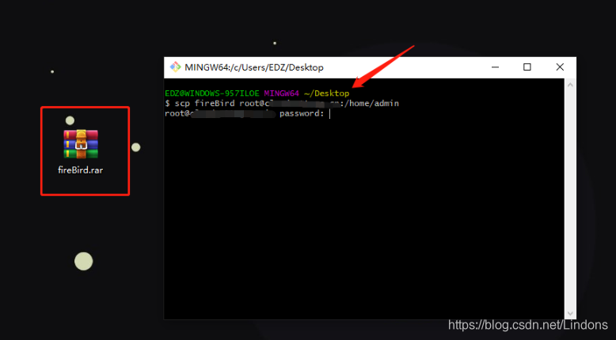Click the terminal scrollbar down arrow

coord(570,313)
